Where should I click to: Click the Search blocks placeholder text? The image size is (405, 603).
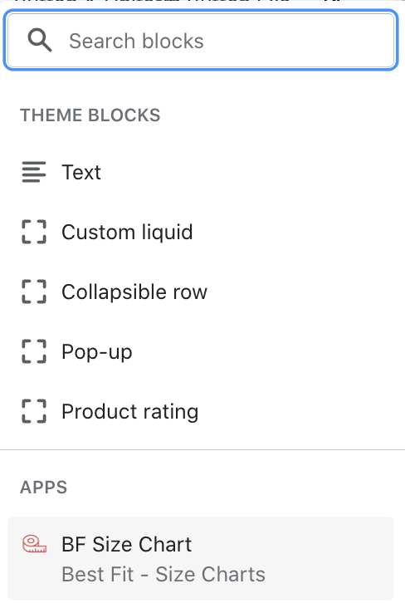(x=136, y=42)
